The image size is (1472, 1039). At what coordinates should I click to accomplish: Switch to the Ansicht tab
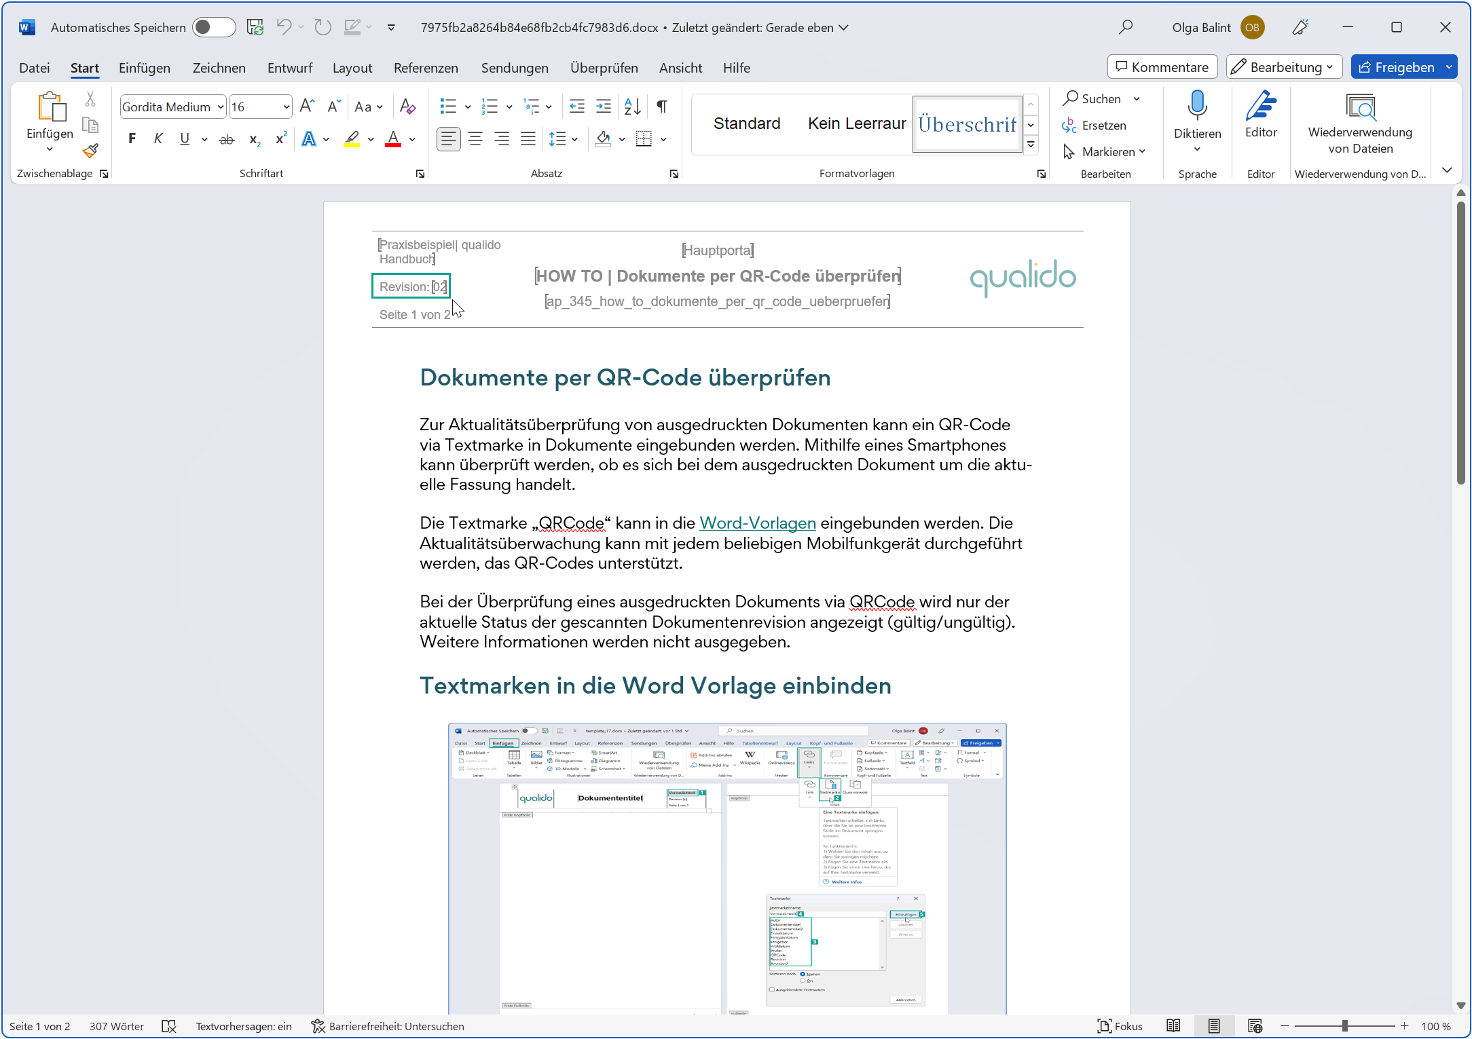tap(680, 68)
